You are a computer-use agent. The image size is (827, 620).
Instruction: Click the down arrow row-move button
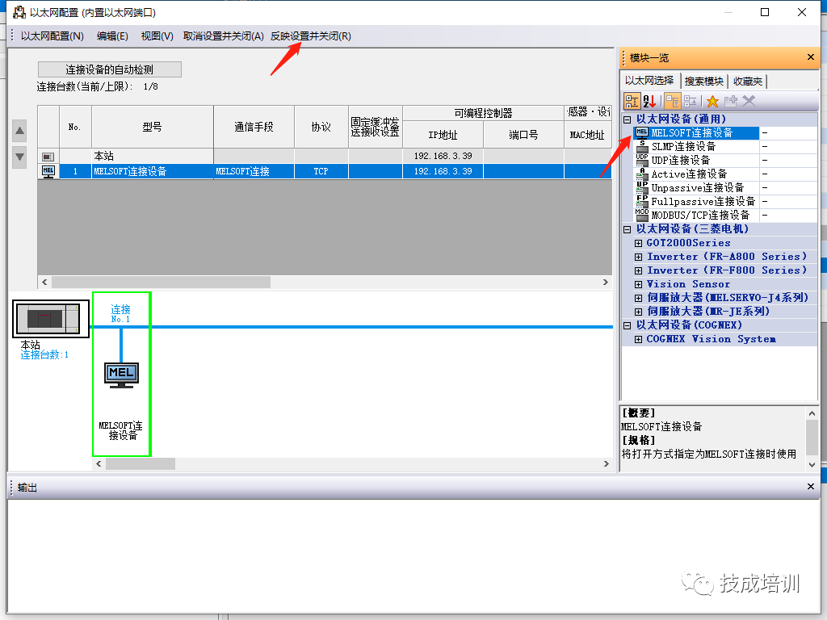pos(19,157)
